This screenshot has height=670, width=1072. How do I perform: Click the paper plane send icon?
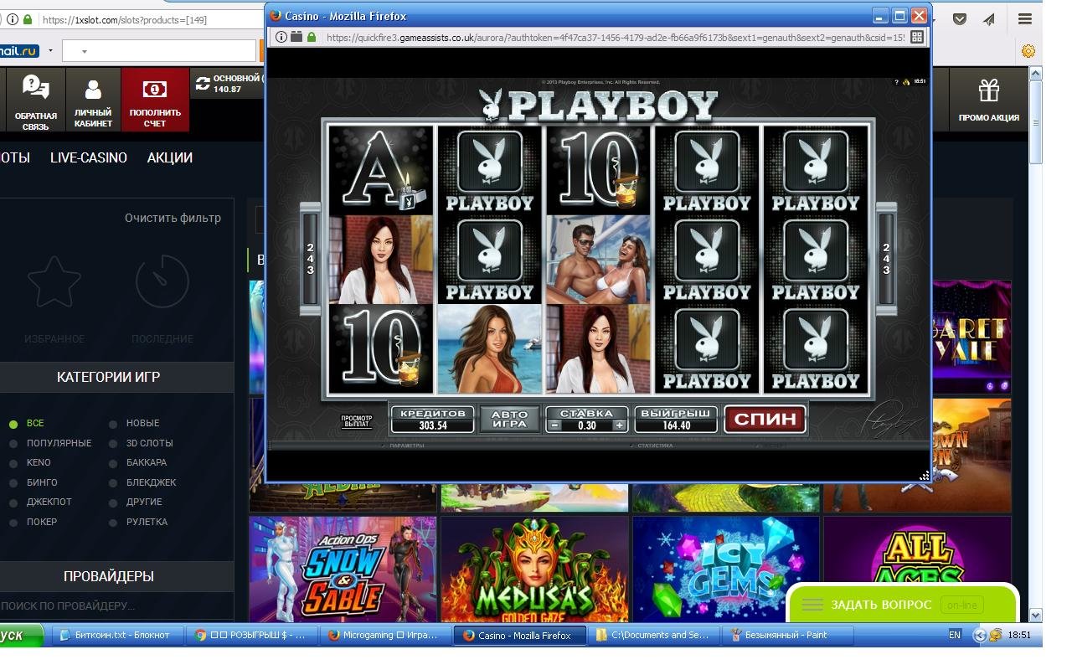pyautogui.click(x=989, y=19)
